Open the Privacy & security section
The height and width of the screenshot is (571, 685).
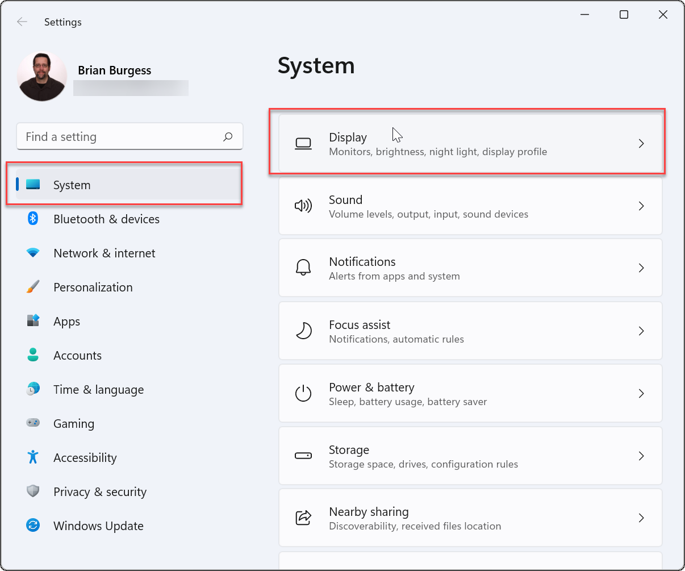point(100,491)
